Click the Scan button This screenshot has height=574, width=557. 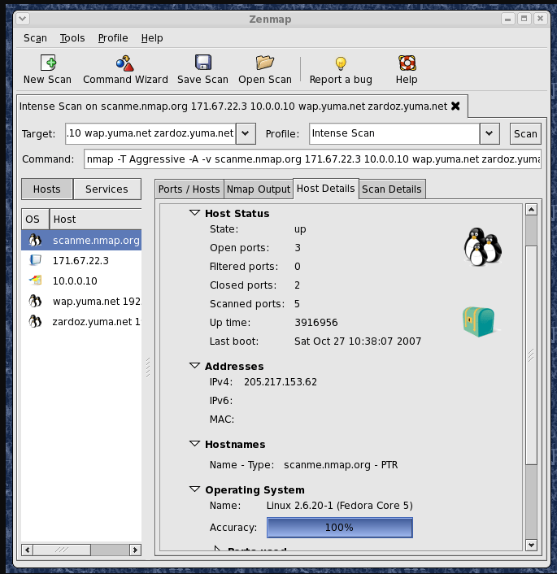point(525,133)
